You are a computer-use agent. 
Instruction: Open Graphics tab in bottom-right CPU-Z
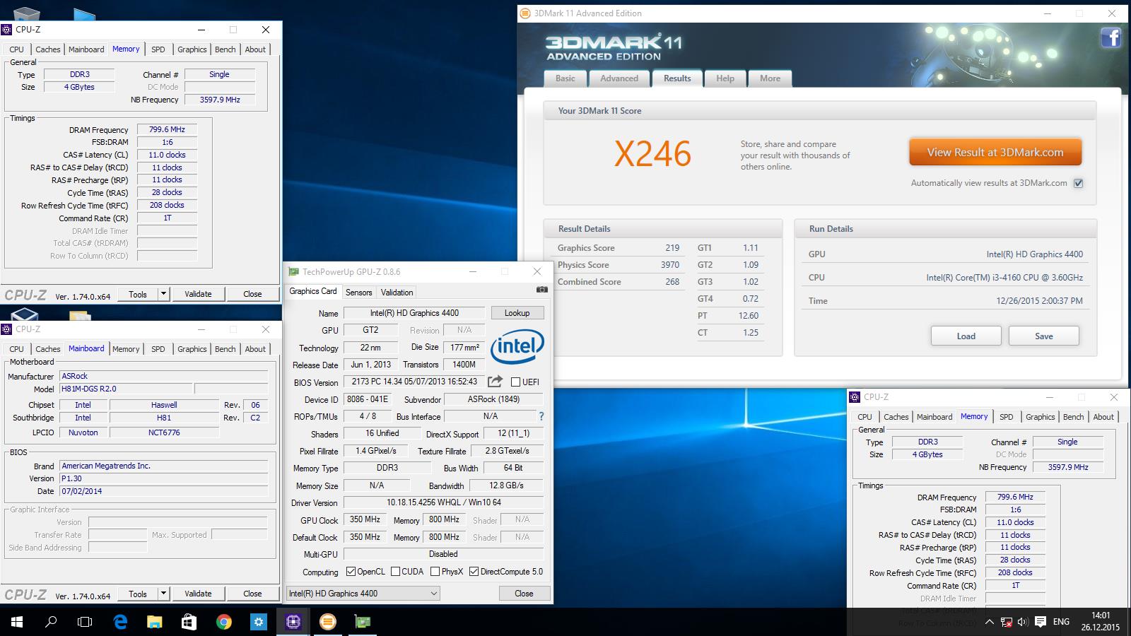[1041, 417]
